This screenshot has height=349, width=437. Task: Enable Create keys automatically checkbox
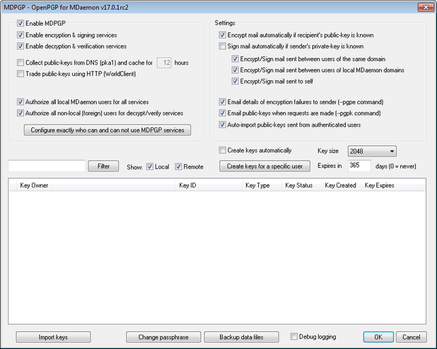[x=222, y=150]
